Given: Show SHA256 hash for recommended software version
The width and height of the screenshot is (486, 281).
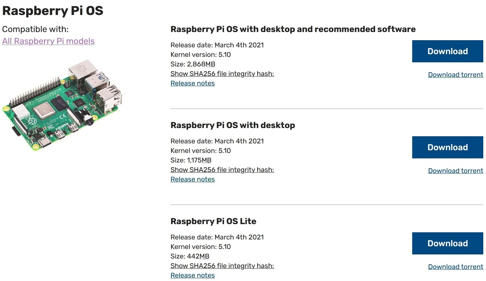Looking at the screenshot, I should click(222, 74).
